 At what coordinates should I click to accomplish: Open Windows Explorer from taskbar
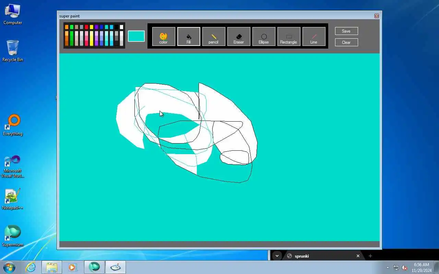[x=52, y=267]
